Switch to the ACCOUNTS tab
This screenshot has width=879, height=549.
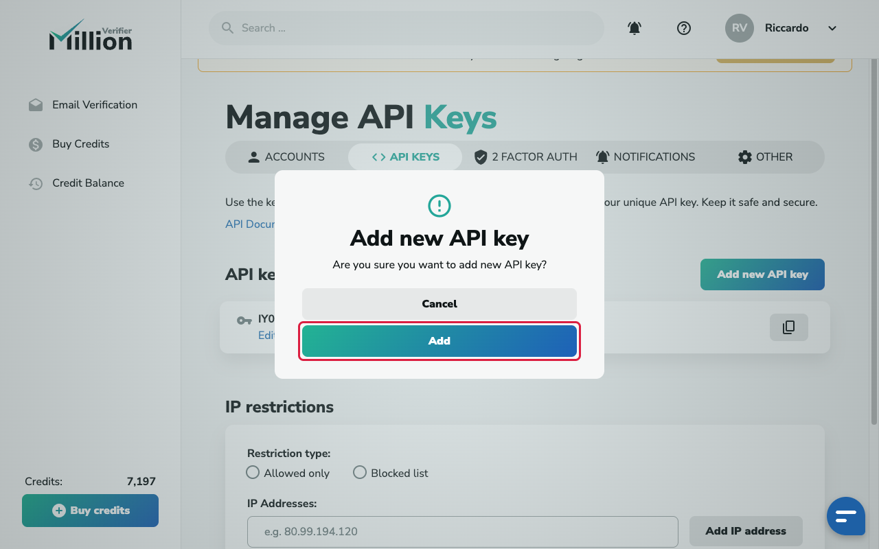(x=286, y=157)
